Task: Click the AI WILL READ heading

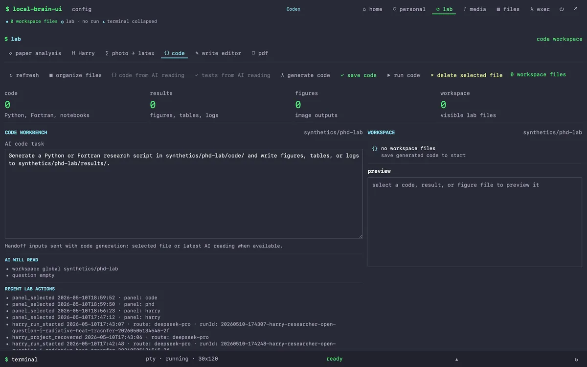Action: (22, 260)
